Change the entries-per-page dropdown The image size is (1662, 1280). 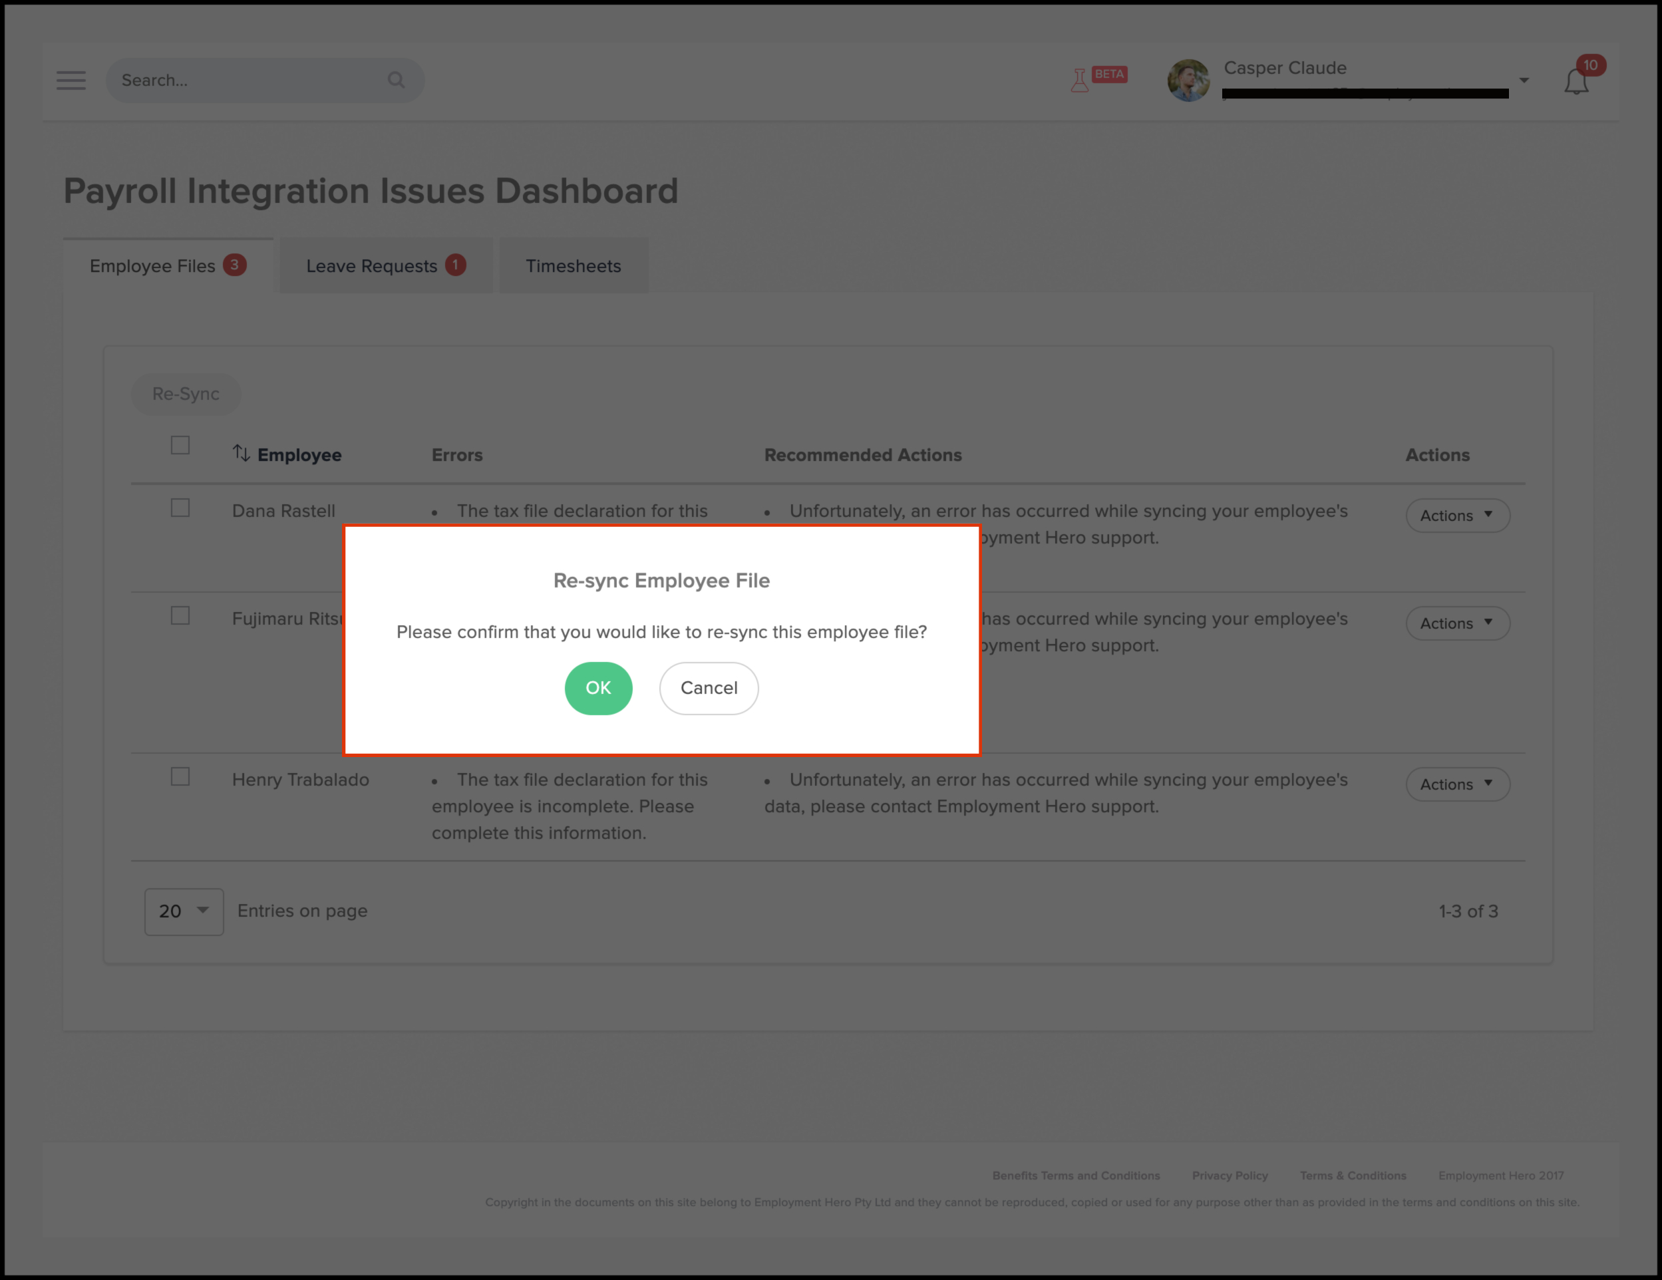[x=184, y=911]
